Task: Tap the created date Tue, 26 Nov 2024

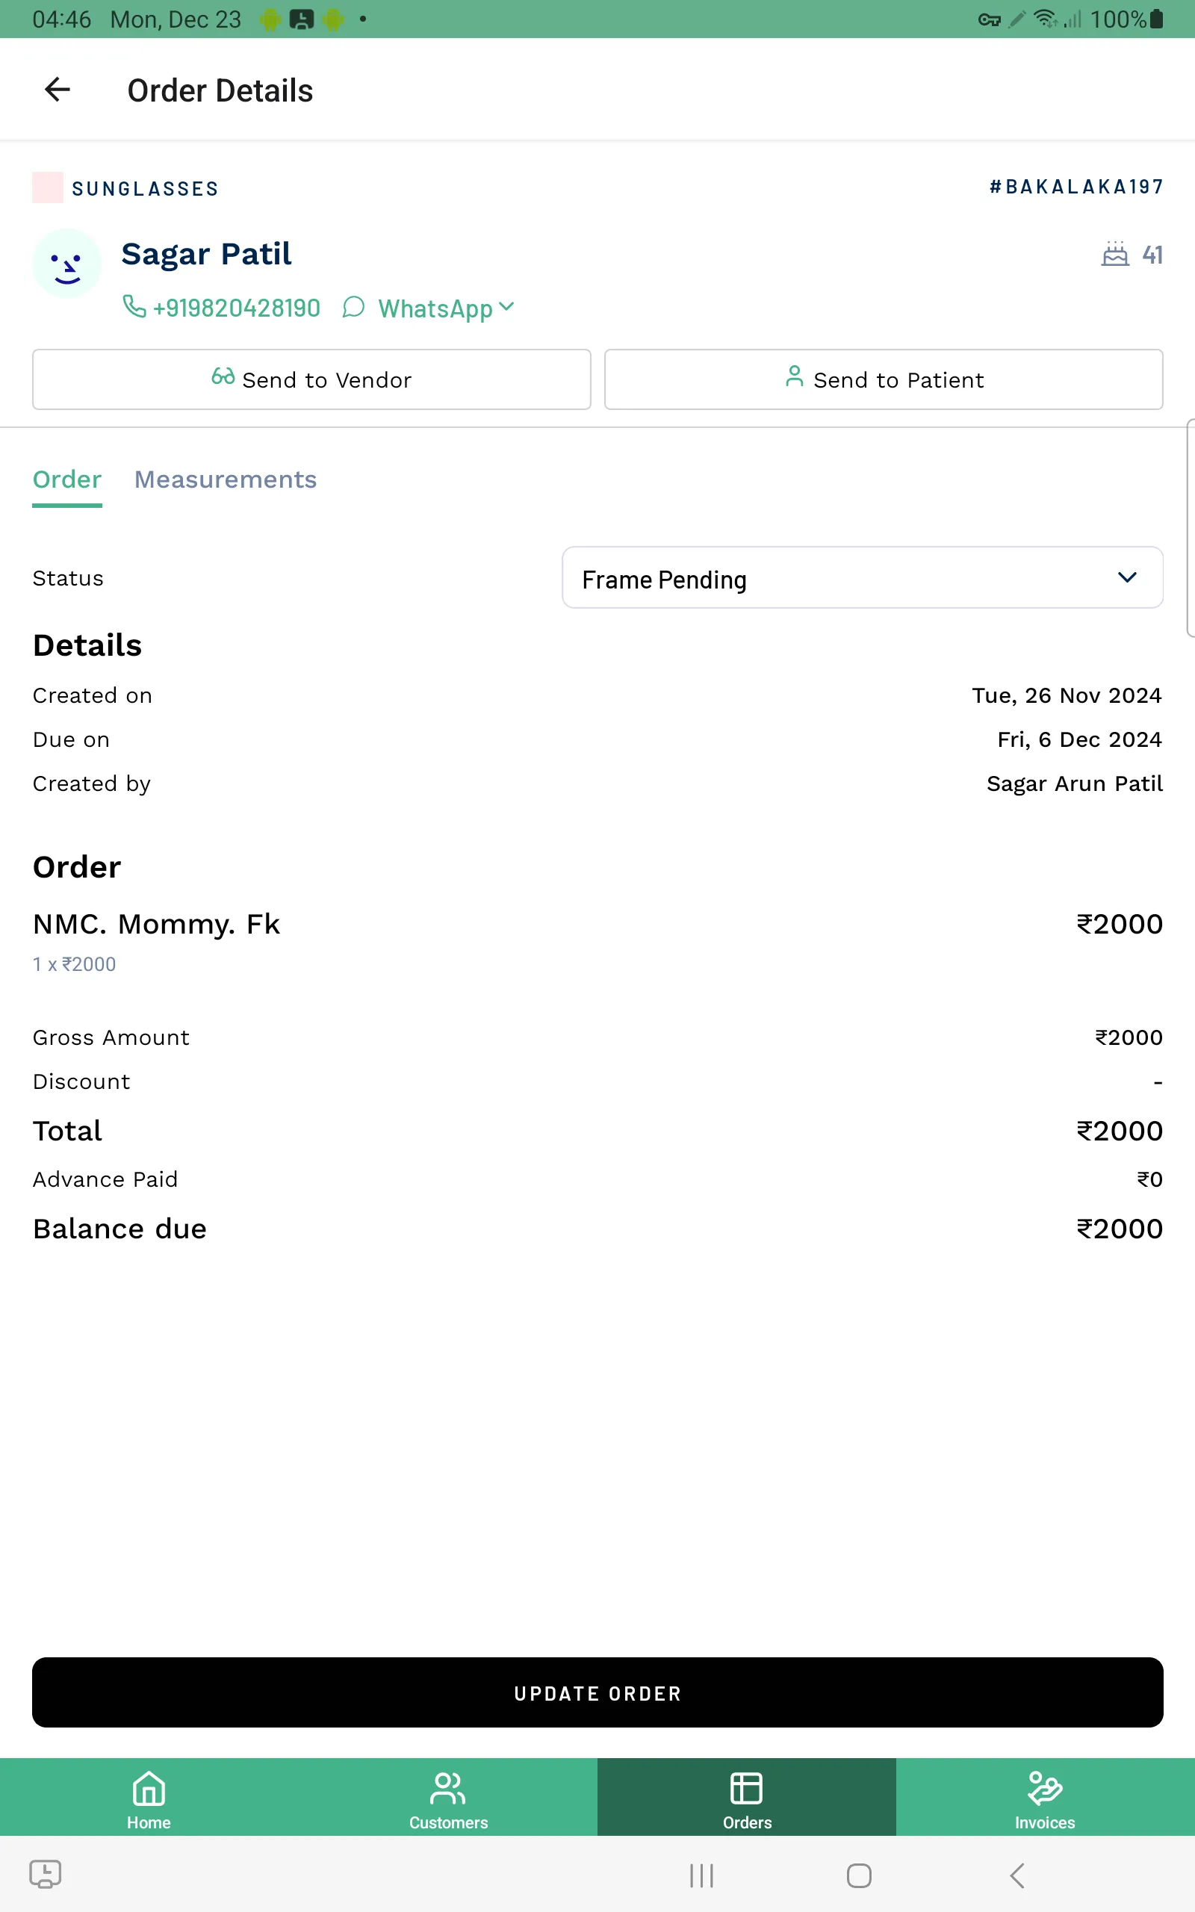Action: tap(1067, 695)
